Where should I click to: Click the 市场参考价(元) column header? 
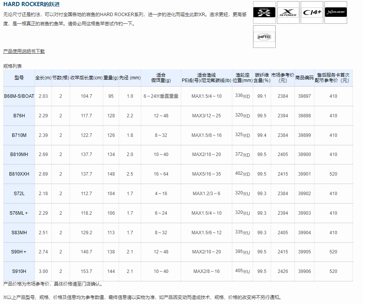[x=283, y=78]
